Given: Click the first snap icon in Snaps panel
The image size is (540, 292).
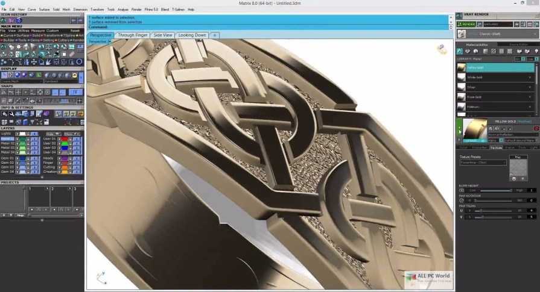Looking at the screenshot, I should (x=4, y=92).
